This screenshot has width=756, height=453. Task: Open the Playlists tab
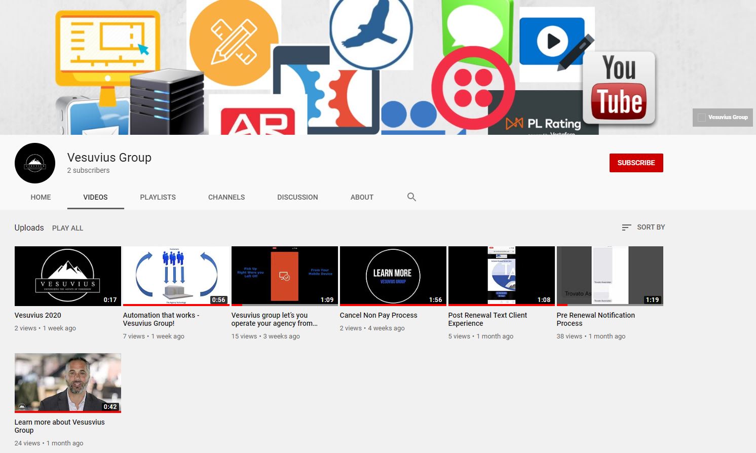coord(158,197)
